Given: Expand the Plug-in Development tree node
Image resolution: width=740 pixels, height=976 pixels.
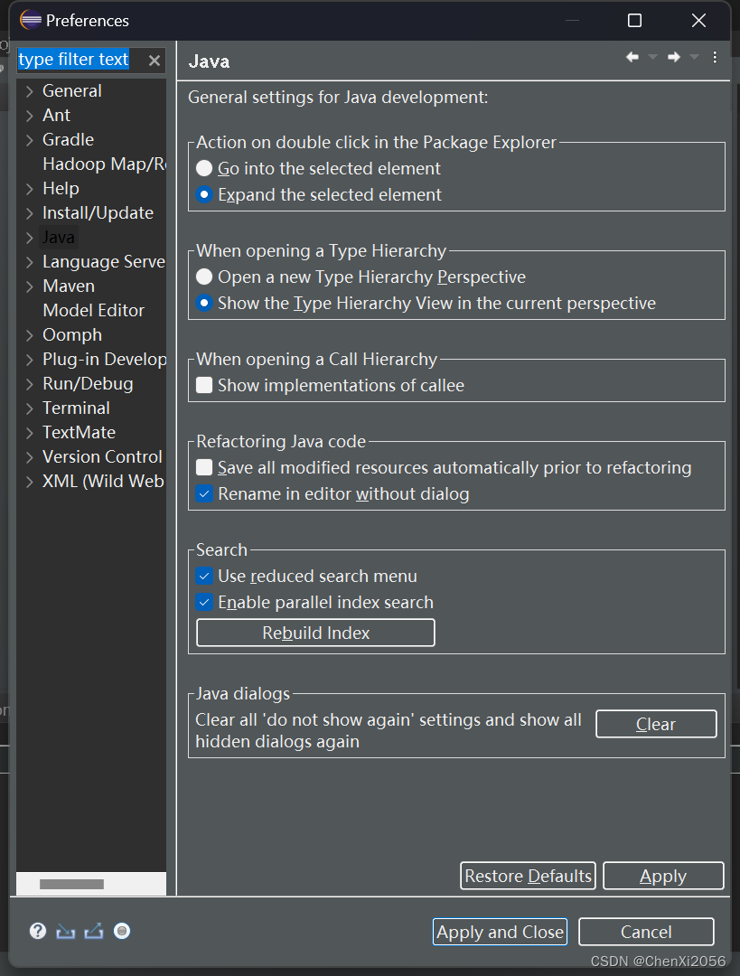Looking at the screenshot, I should pyautogui.click(x=29, y=360).
